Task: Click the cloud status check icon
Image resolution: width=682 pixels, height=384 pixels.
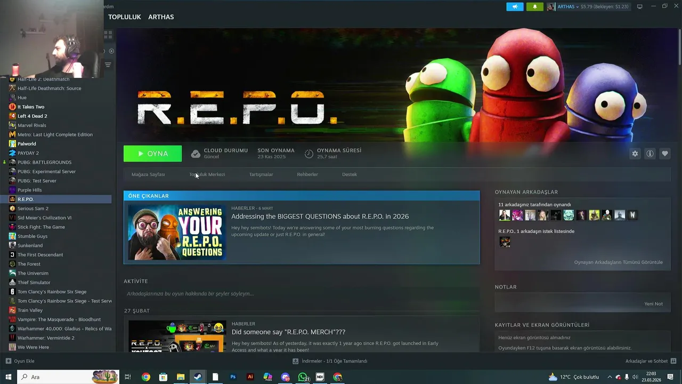Action: click(196, 154)
